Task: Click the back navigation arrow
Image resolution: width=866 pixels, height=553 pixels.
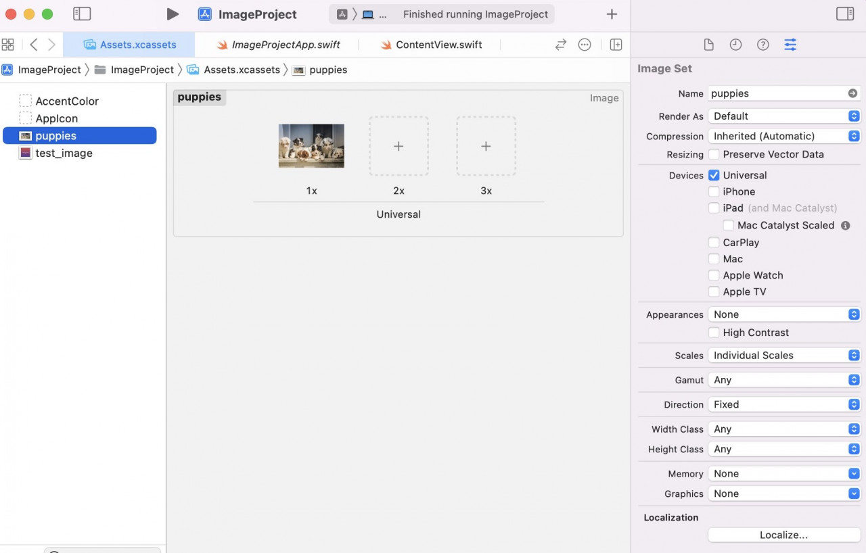Action: coord(32,44)
